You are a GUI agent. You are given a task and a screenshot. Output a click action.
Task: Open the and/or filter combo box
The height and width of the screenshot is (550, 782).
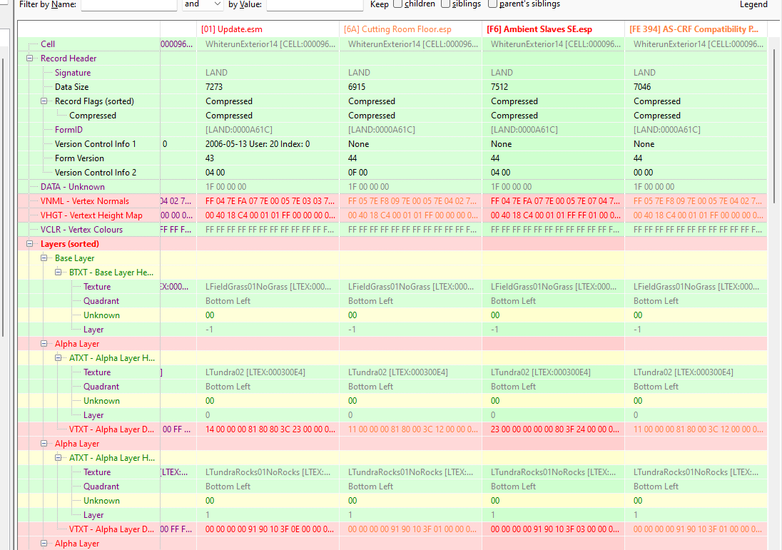pyautogui.click(x=203, y=4)
